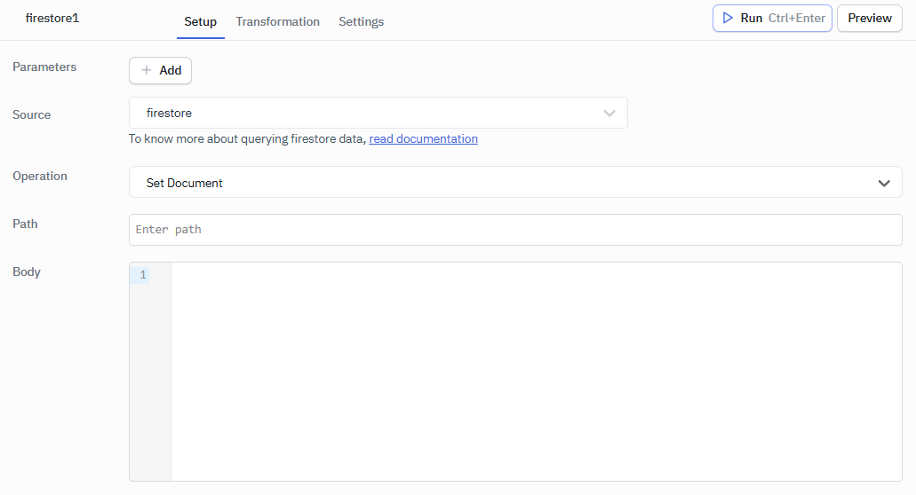Click the firestore1 query name
This screenshot has width=916, height=495.
pos(52,18)
